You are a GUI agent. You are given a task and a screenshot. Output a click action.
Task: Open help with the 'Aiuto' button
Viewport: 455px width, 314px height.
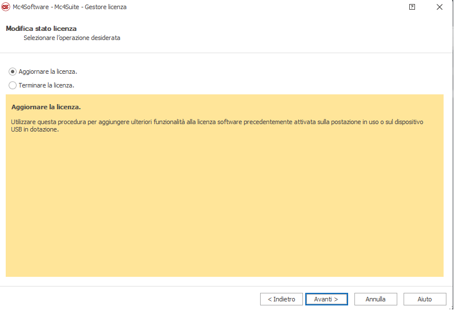pos(424,299)
